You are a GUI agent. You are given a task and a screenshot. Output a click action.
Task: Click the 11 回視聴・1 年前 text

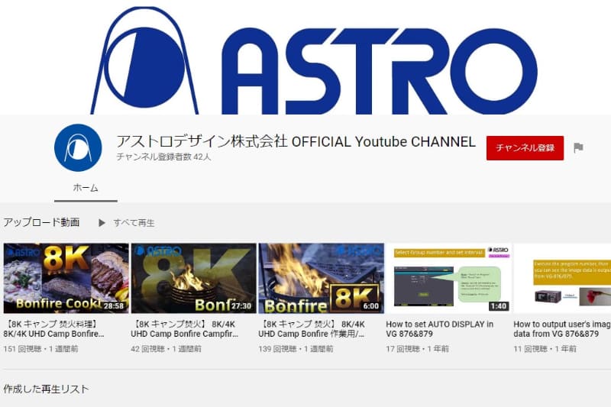pos(545,348)
